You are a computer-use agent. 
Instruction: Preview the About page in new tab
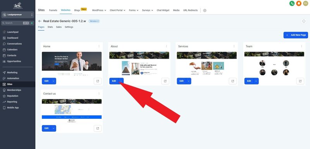point(165,81)
